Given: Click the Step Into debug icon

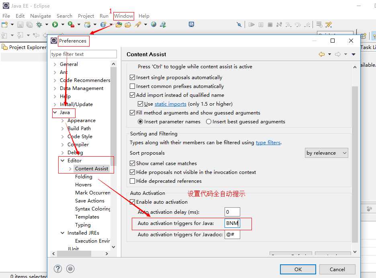Looking at the screenshot, I should pyautogui.click(x=288, y=25).
